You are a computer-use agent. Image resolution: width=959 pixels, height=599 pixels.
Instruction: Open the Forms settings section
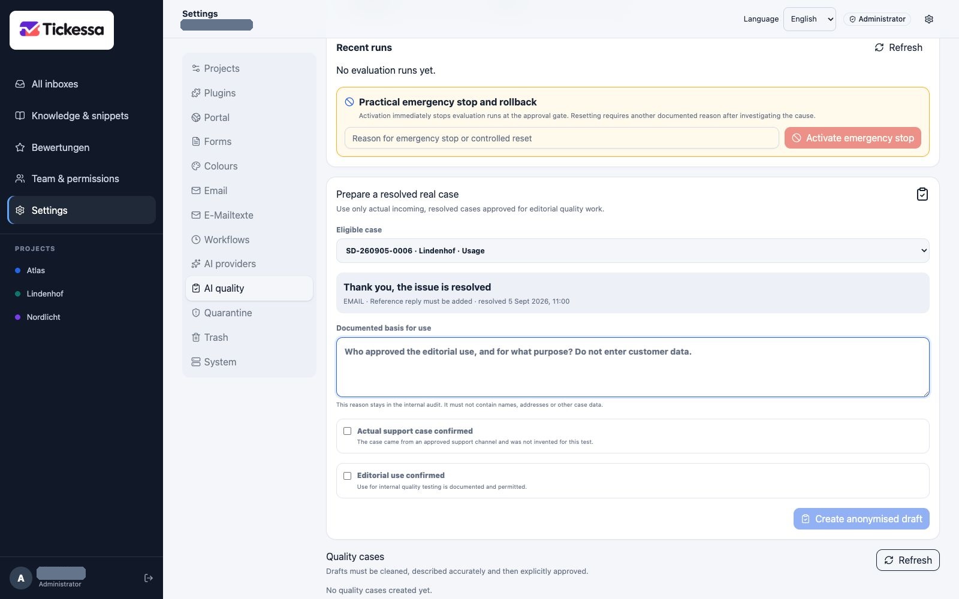point(249,141)
